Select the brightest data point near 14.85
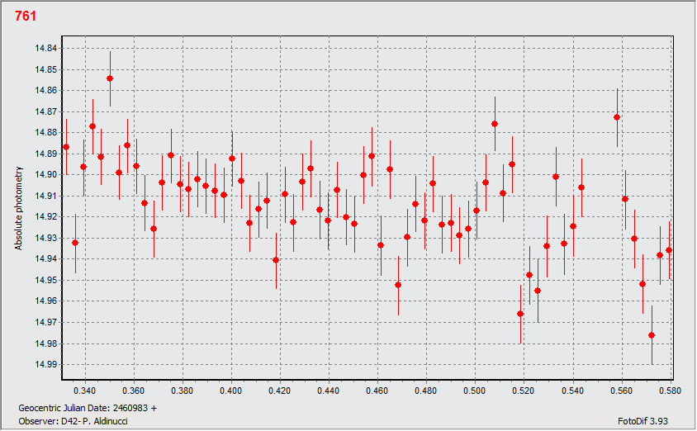The image size is (697, 431). (x=110, y=78)
